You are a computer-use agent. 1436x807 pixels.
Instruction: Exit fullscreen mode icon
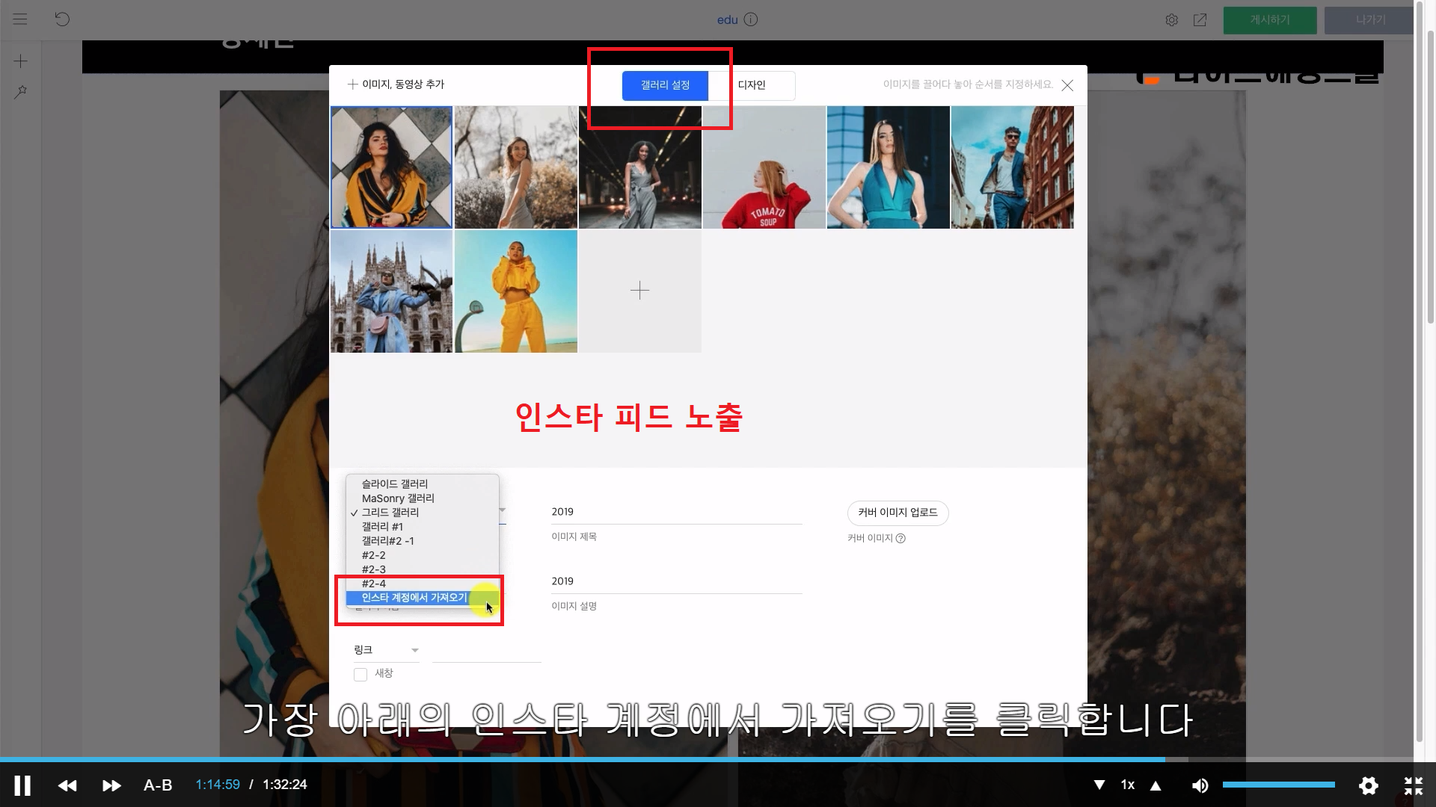1413,785
